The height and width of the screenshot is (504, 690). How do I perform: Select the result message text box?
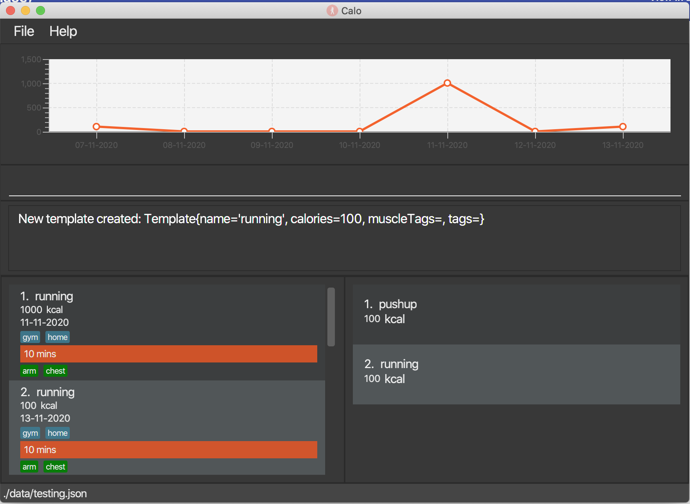click(x=345, y=238)
